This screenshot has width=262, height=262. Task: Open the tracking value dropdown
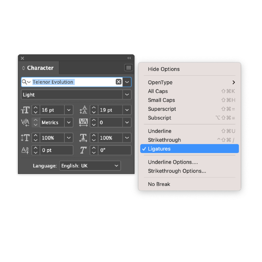(x=127, y=122)
